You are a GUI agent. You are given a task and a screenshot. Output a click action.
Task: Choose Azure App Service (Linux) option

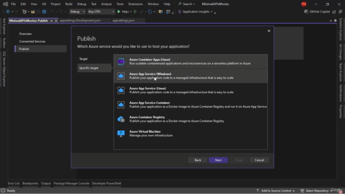190,91
